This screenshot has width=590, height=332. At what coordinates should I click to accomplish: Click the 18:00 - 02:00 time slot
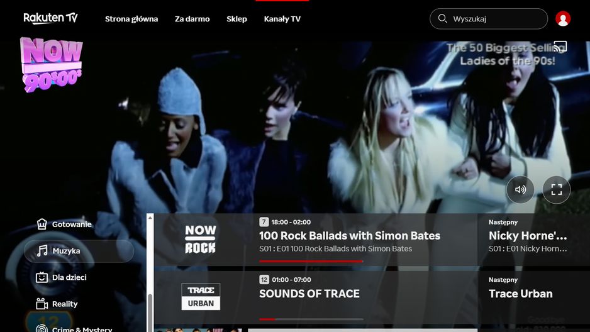click(x=291, y=222)
